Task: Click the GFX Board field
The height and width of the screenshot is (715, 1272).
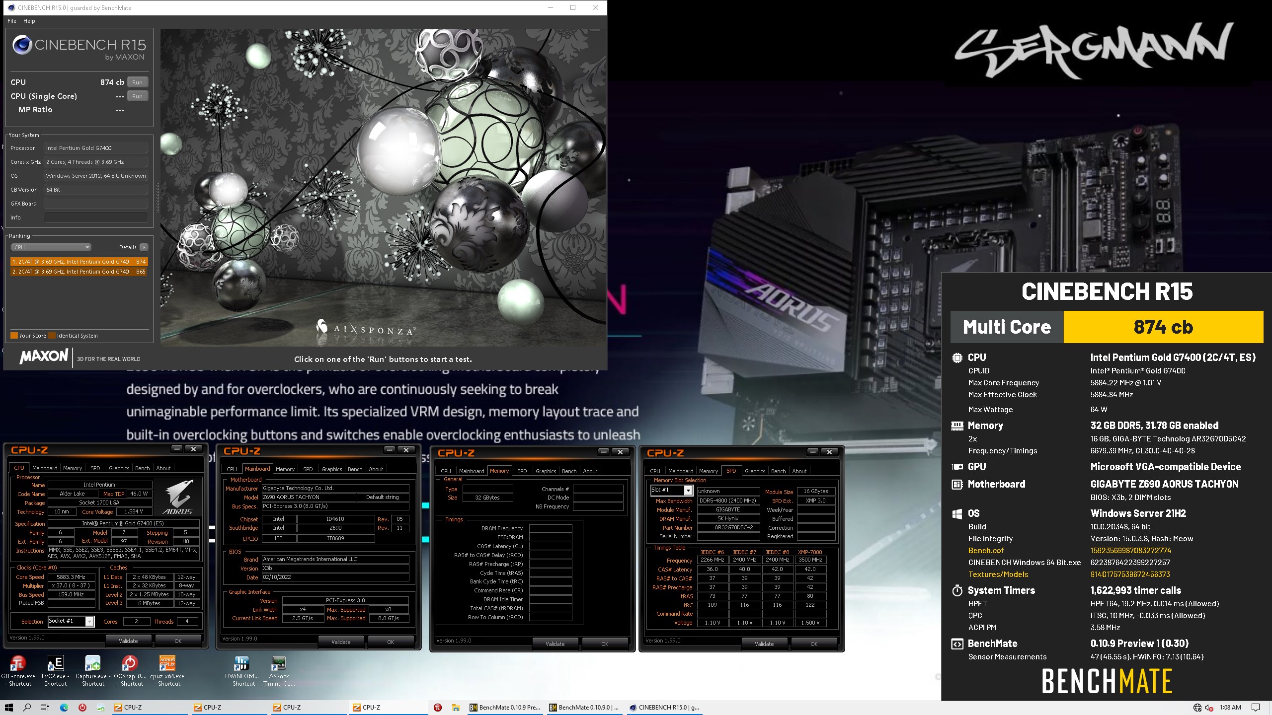Action: tap(96, 204)
